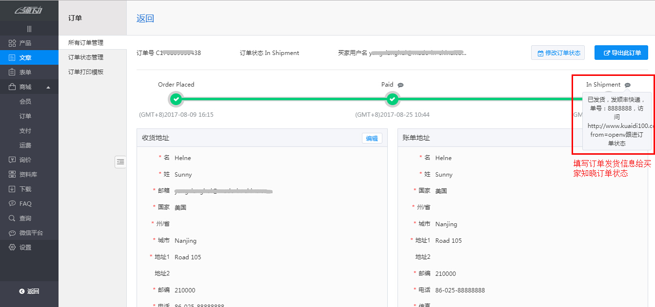This screenshot has height=307, width=655.
Task: Toggle the side panel handle near 收货地址
Action: click(x=120, y=162)
